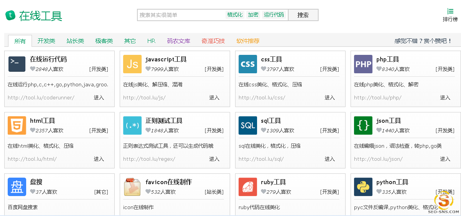Click the yellow JS icon
The height and width of the screenshot is (216, 461).
coord(132,64)
